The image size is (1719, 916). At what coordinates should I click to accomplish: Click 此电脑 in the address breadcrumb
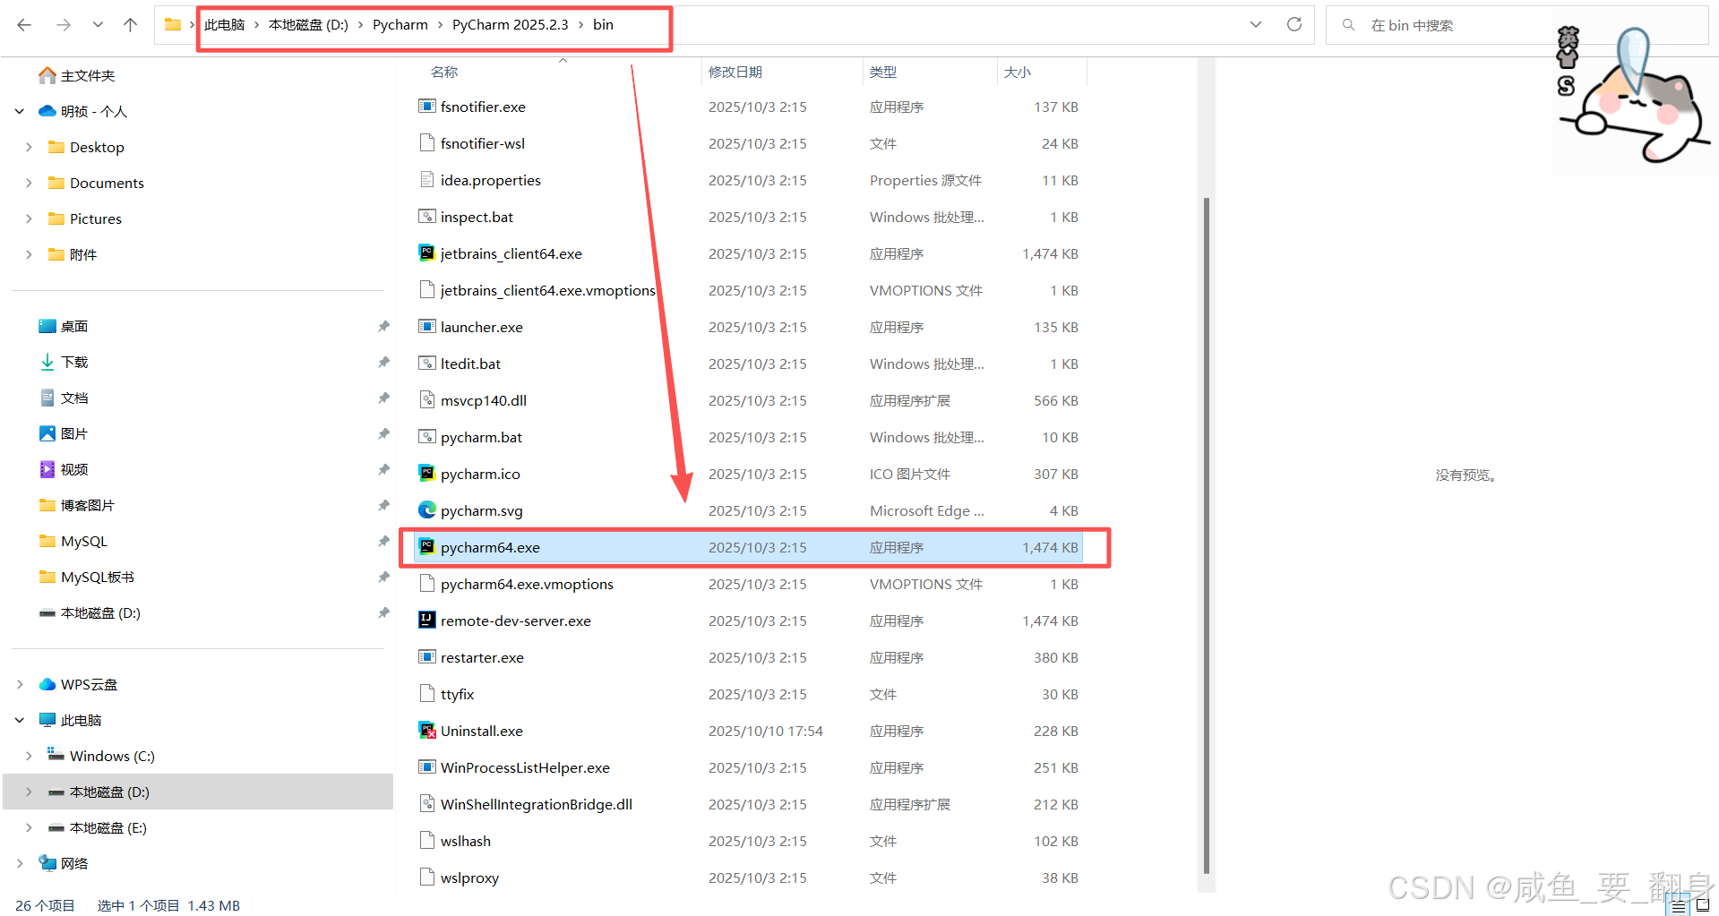224,25
